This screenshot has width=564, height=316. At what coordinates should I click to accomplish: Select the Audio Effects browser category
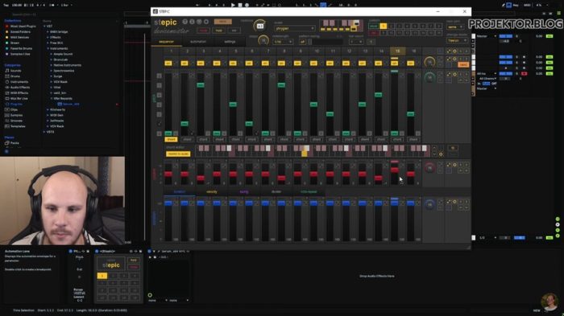[17, 88]
